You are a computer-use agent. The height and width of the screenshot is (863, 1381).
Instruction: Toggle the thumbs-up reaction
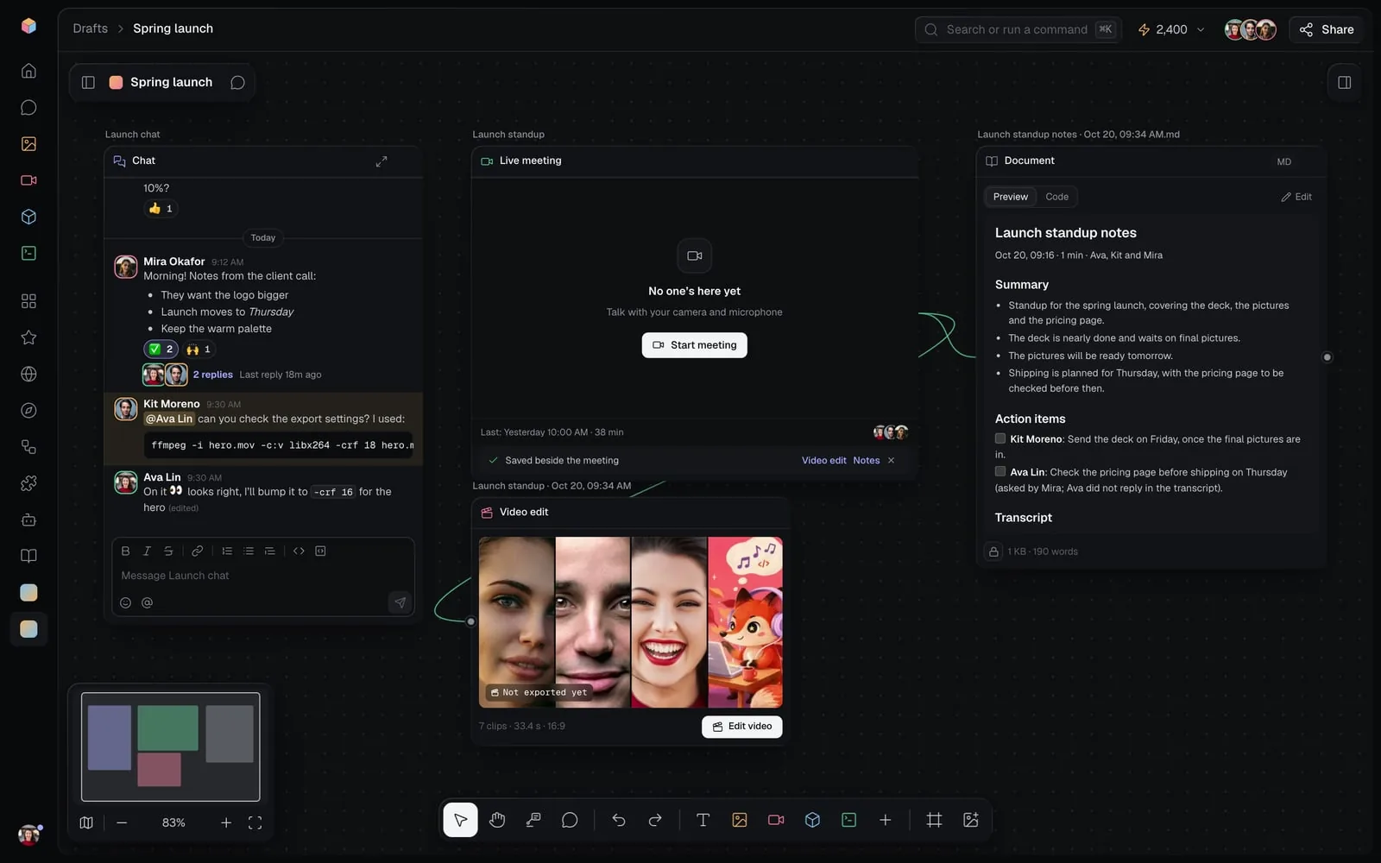[161, 208]
